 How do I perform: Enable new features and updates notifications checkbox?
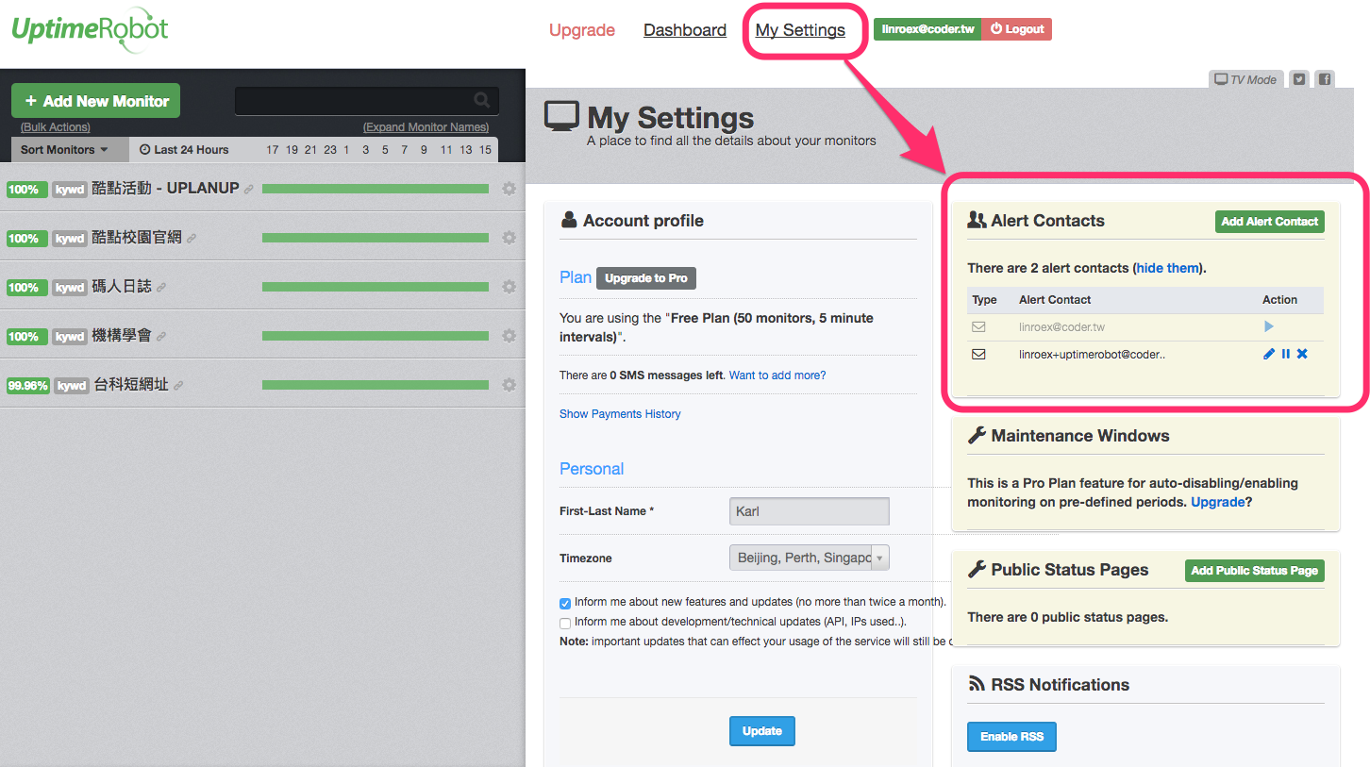click(565, 602)
